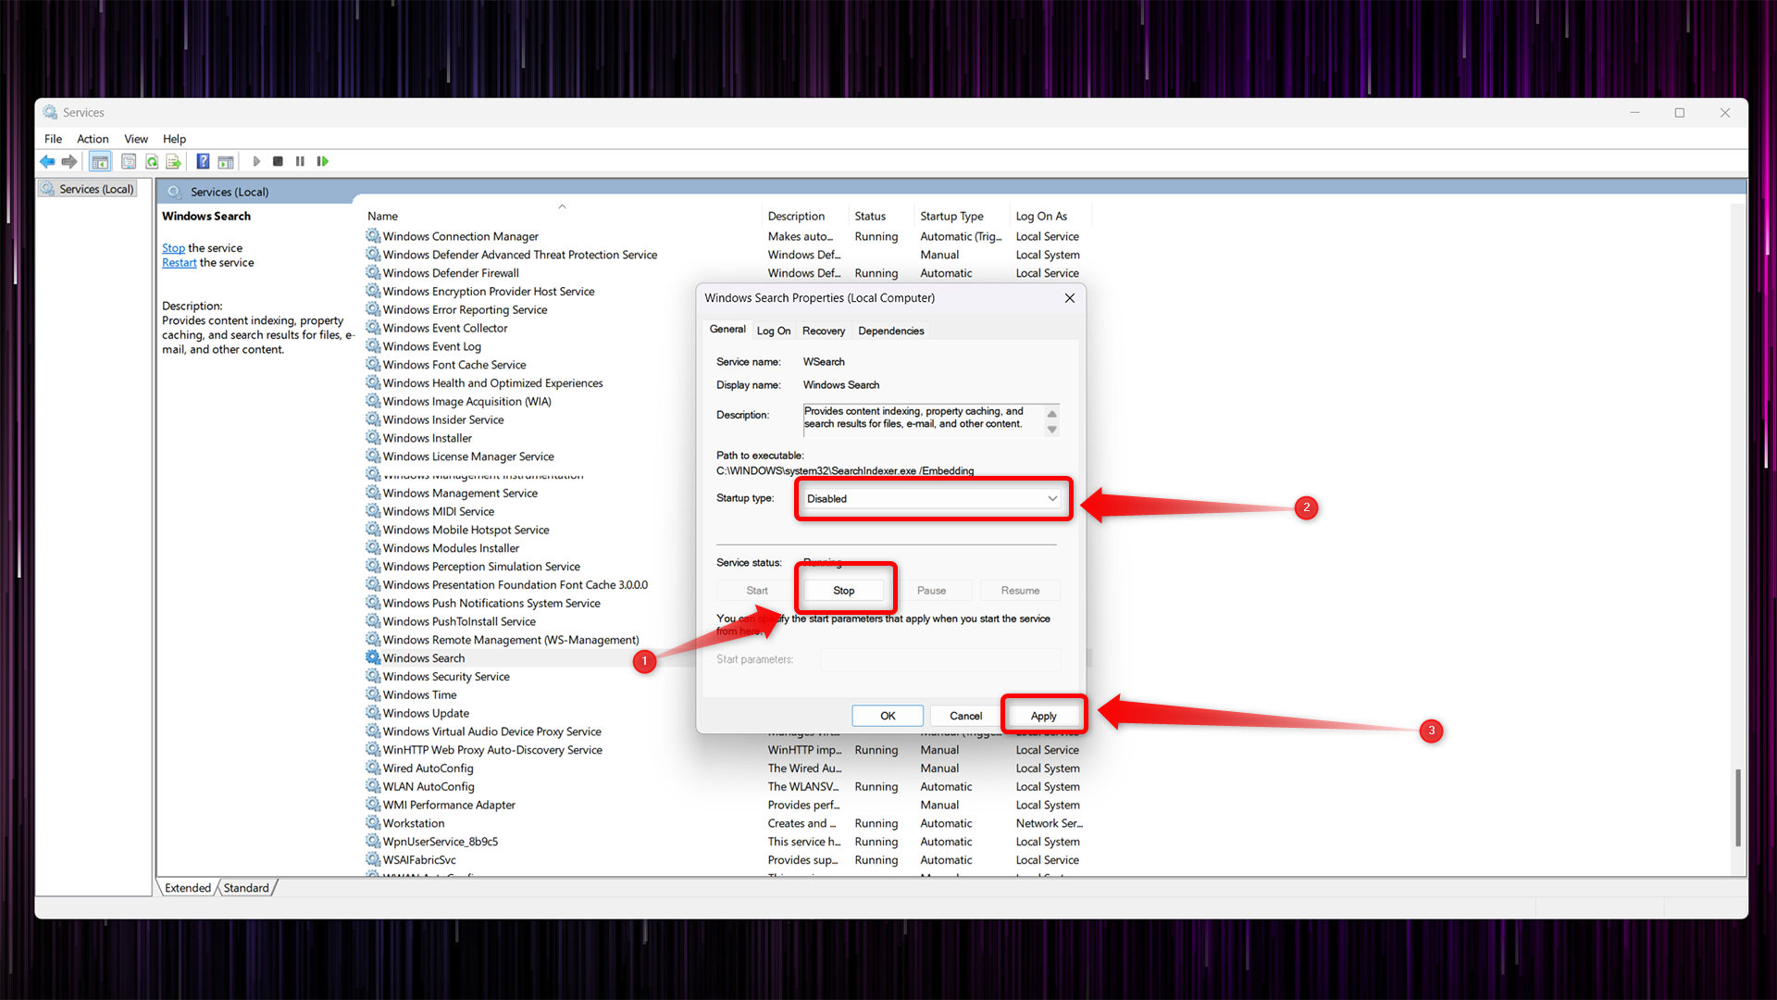Click the OK button
Viewport: 1777px width, 1000px height.
(888, 716)
